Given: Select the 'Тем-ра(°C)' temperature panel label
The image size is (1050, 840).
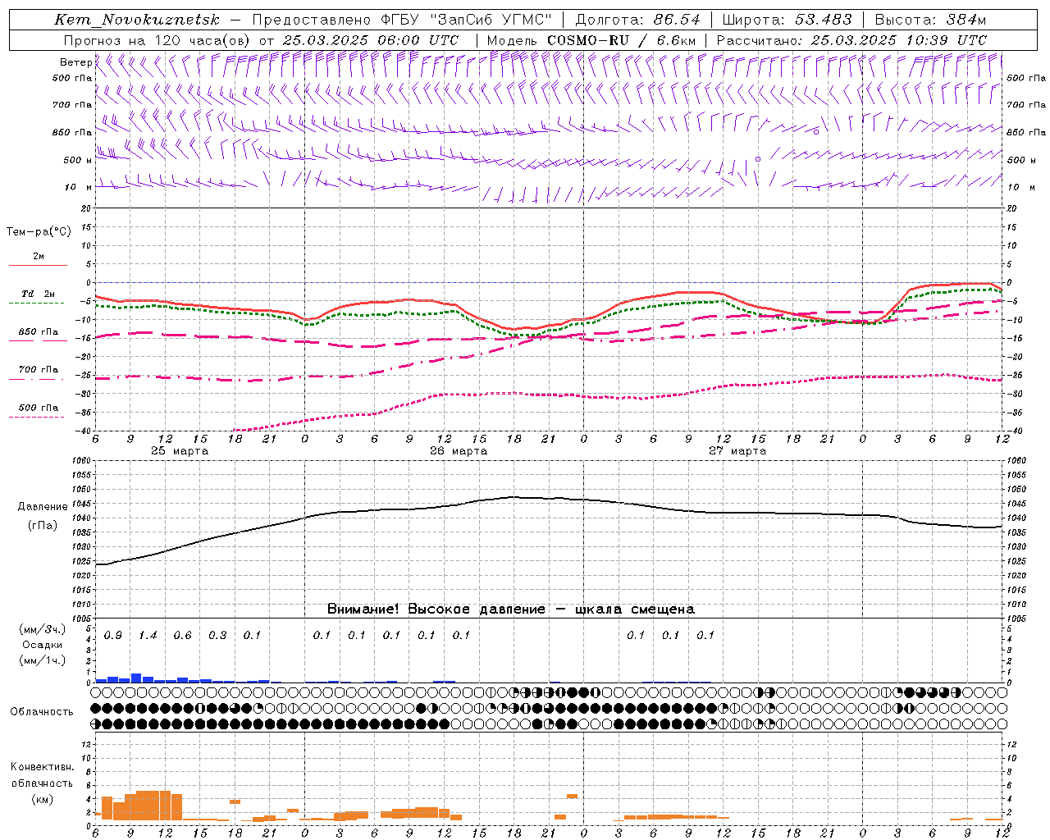Looking at the screenshot, I should (x=39, y=232).
